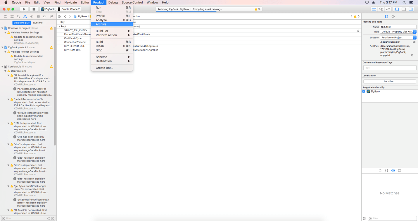The width and height of the screenshot is (418, 221).
Task: Open the Test navigator diamond icon
Action: (32, 16)
